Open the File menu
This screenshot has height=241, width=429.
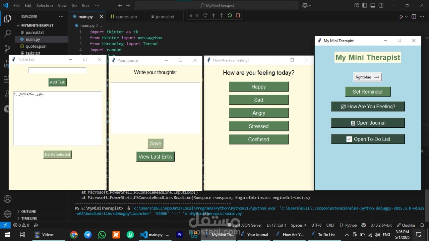click(x=16, y=5)
